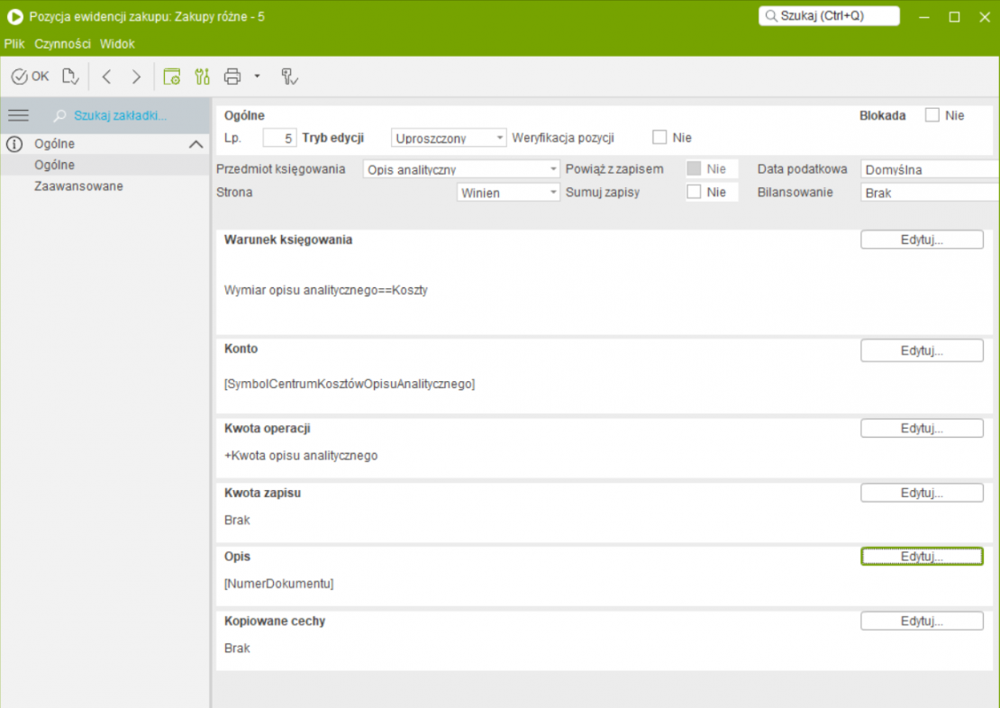Image resolution: width=1000 pixels, height=708 pixels.
Task: Open the Strona Winien dropdown
Action: (508, 192)
